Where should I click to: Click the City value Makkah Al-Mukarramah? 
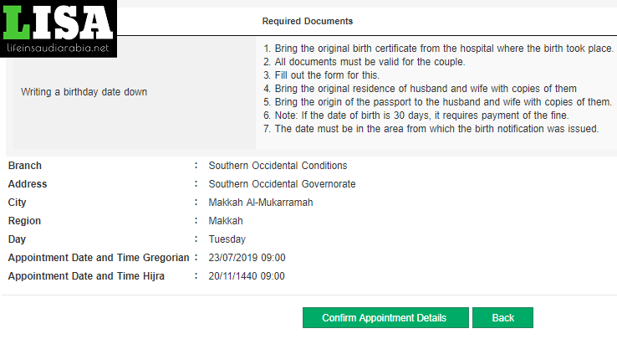coord(261,203)
